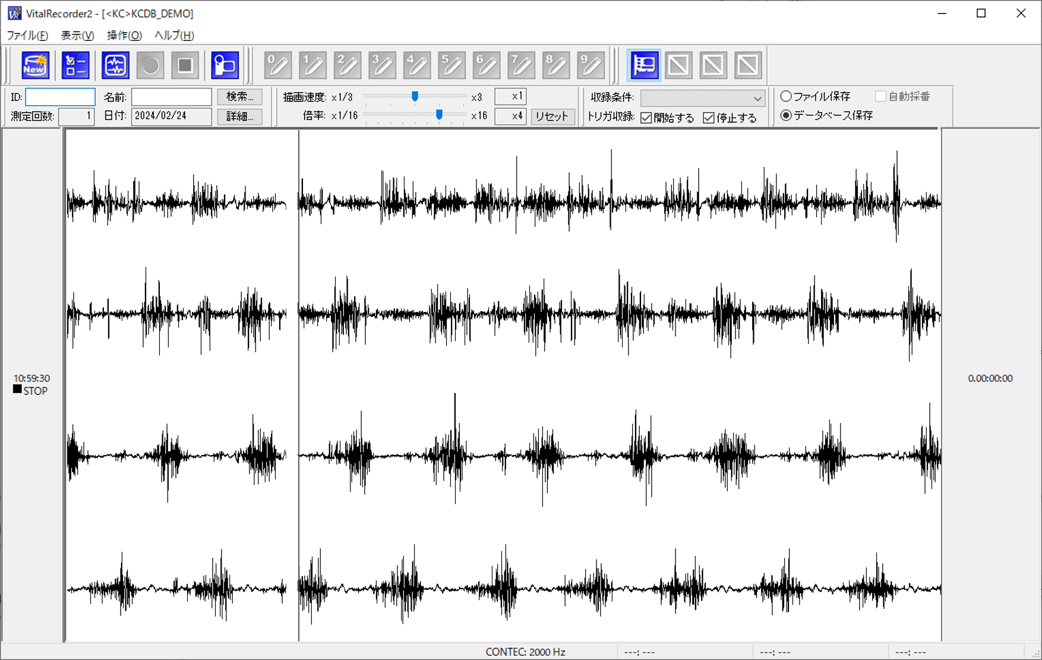1042x660 pixels.
Task: Select marker pencil number 9
Action: click(591, 65)
